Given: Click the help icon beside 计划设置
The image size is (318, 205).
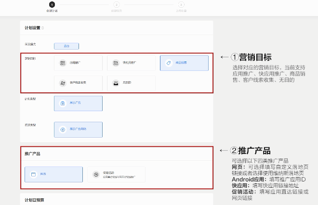Looking at the screenshot, I should (x=42, y=28).
